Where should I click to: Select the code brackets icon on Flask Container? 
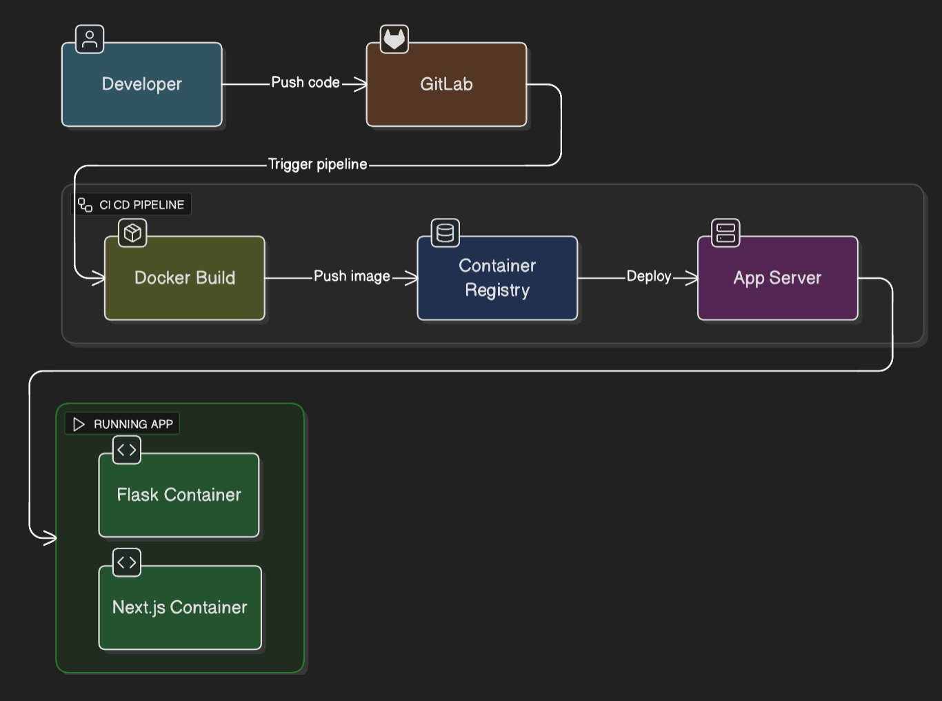point(126,450)
